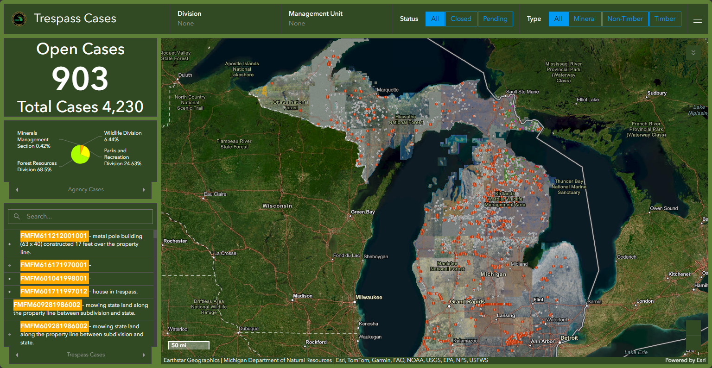
Task: Show previous Trespass Cases list page
Action: point(17,355)
